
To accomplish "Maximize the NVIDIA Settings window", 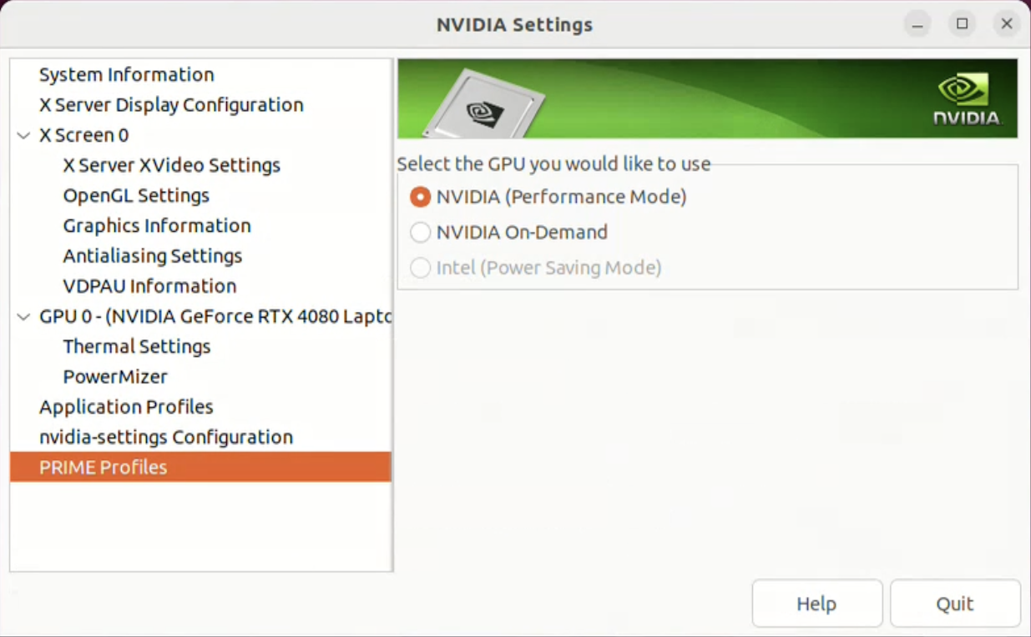I will [962, 24].
